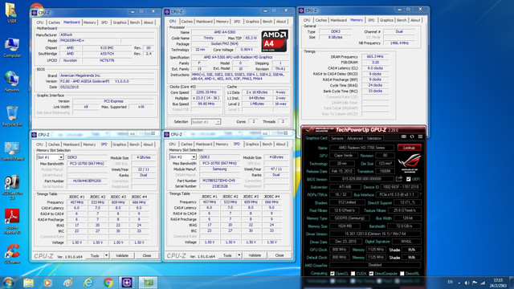Open Memory tab in Slot #2 SPD window
514x289 pixels.
(x=222, y=144)
